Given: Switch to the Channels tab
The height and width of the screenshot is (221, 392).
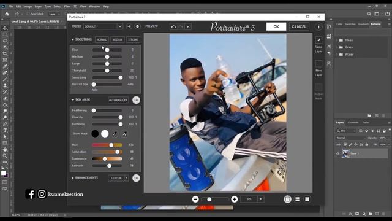Looking at the screenshot, I should click(353, 123).
